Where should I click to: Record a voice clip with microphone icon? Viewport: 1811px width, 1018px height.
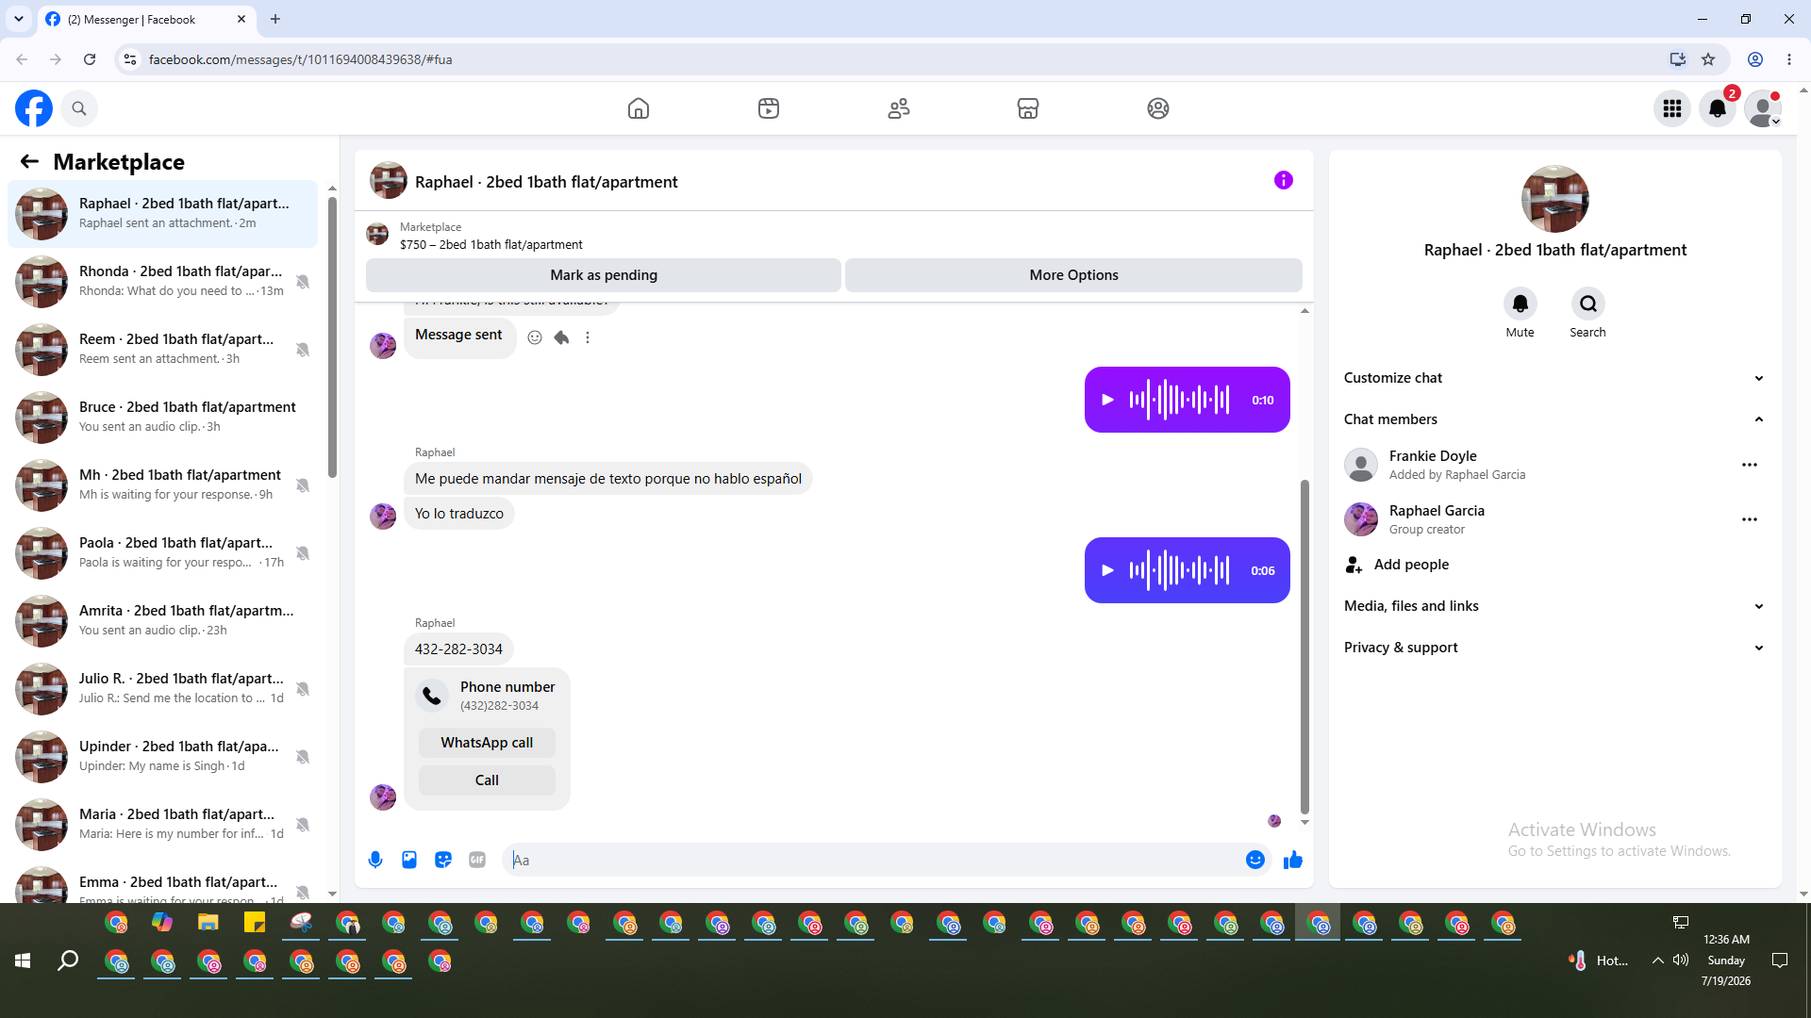[x=375, y=860]
